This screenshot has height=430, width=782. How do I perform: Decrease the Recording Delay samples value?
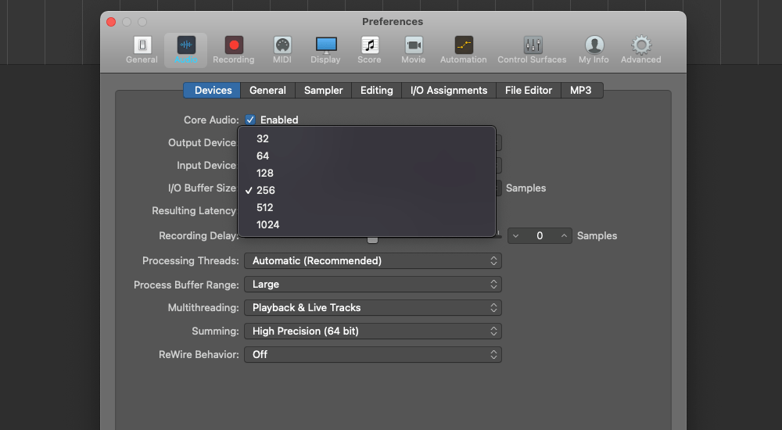click(515, 236)
